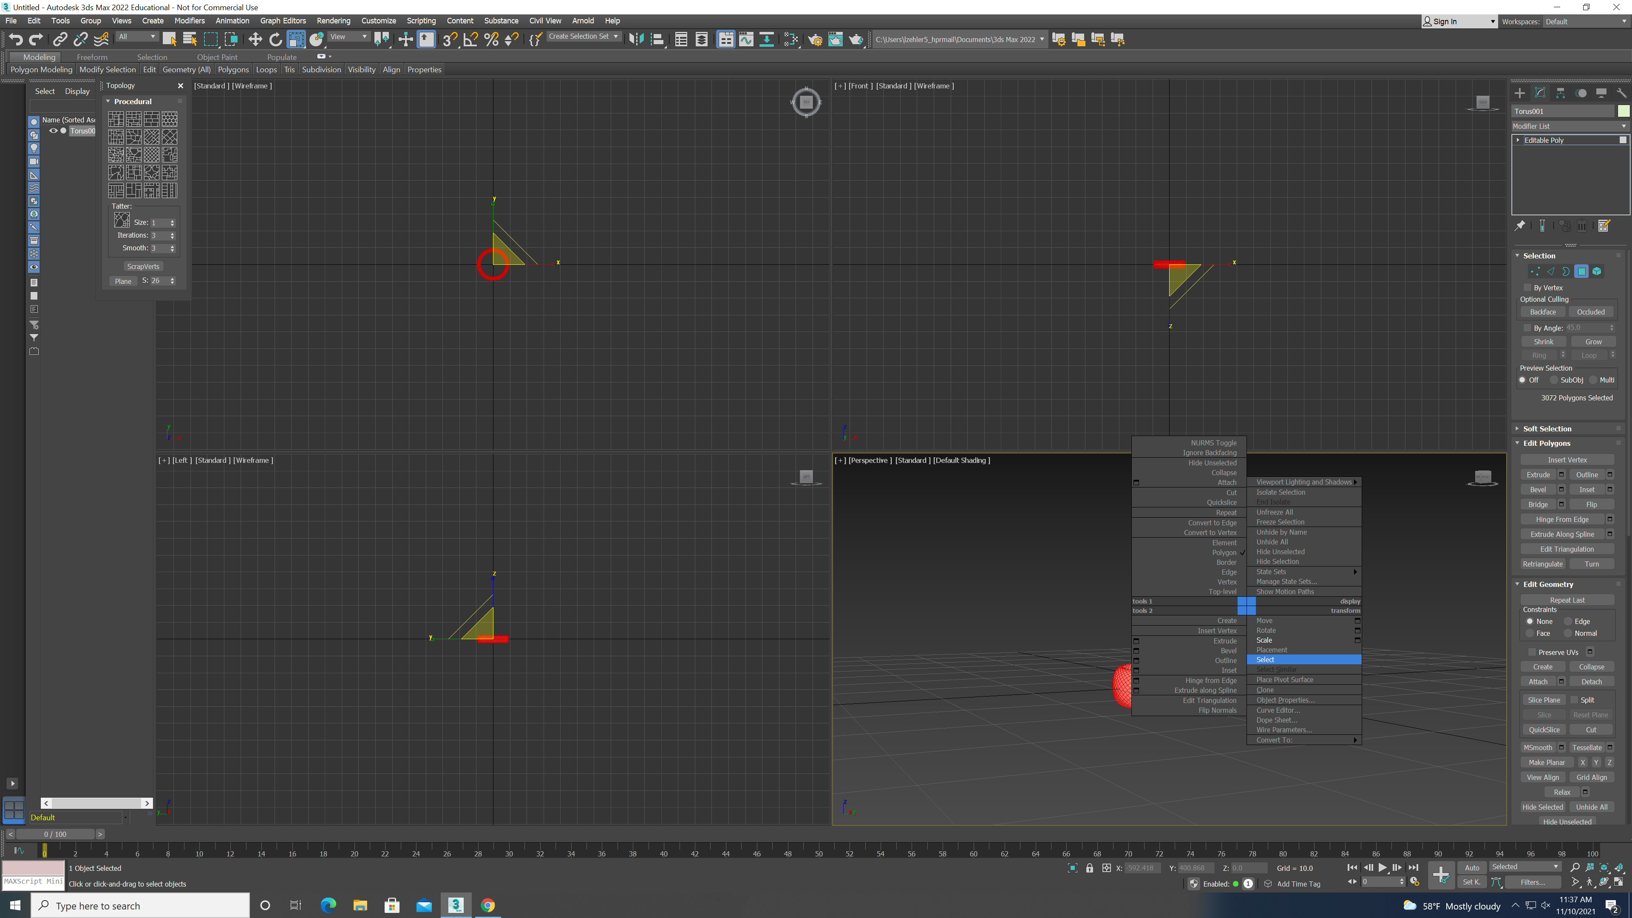Click the Extrude button in Edit Polygons
This screenshot has height=918, width=1632.
1538,475
